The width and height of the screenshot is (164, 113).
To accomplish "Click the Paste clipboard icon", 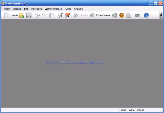I will 52,15.
